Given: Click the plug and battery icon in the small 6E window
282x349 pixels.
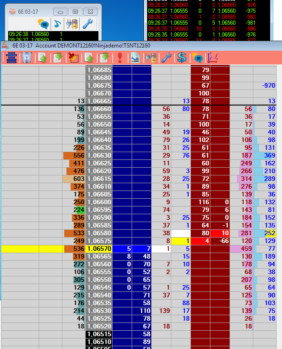Looking at the screenshot, I should [x=72, y=24].
